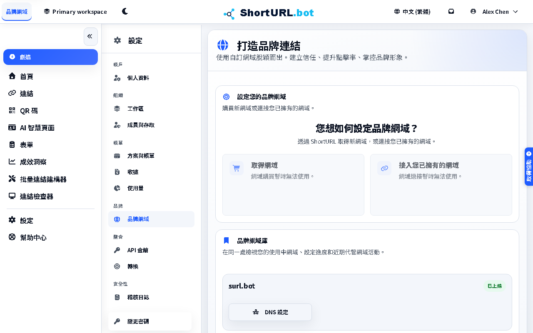Viewport: 533px width, 333px height.
Task: Click the DNS 設定 button
Action: (x=270, y=312)
